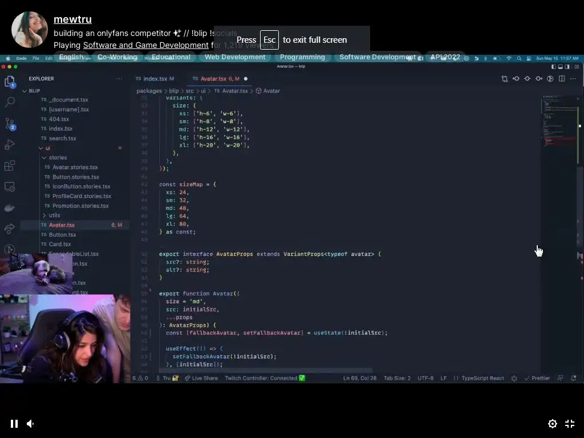584x438 pixels.
Task: Open the Twitch player settings gear
Action: click(x=552, y=424)
